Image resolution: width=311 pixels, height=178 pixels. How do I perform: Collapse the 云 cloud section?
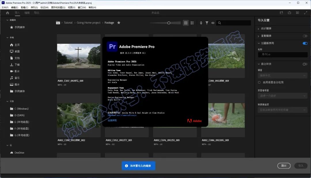tap(7, 145)
